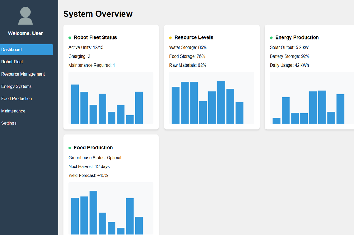The width and height of the screenshot is (354, 235).
Task: Click the green dot beside Food Production
Action: (70, 147)
